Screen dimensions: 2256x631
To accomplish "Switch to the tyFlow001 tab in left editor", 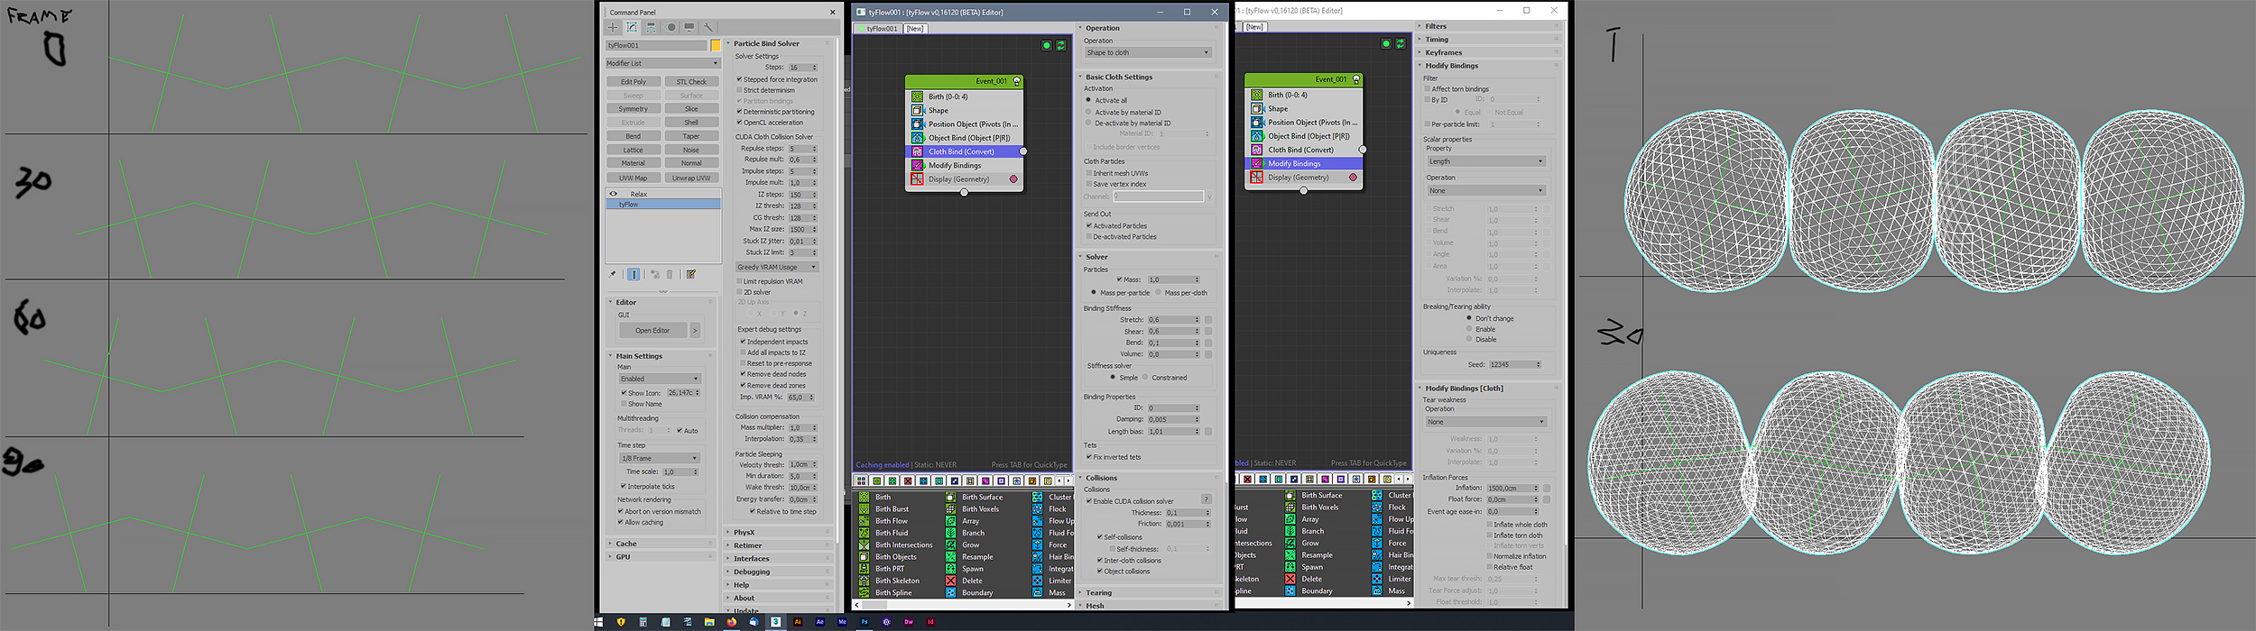I will (879, 29).
